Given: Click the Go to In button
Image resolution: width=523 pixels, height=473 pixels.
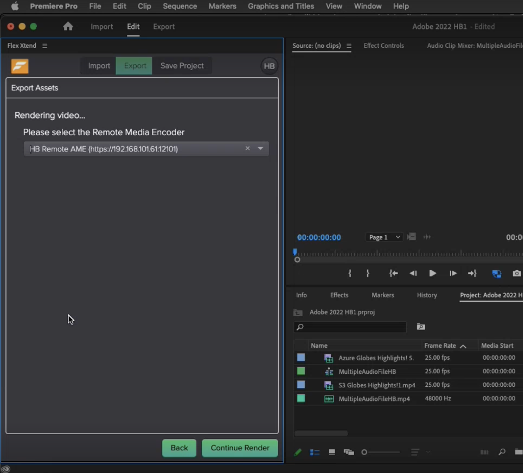Looking at the screenshot, I should click(393, 273).
